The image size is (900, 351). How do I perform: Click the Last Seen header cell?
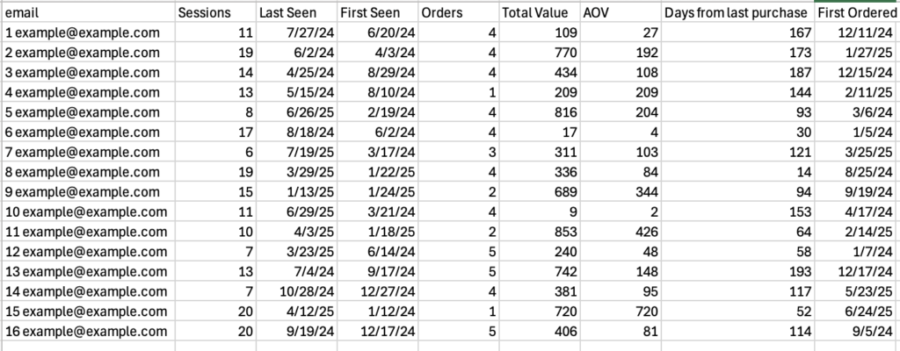pos(297,12)
